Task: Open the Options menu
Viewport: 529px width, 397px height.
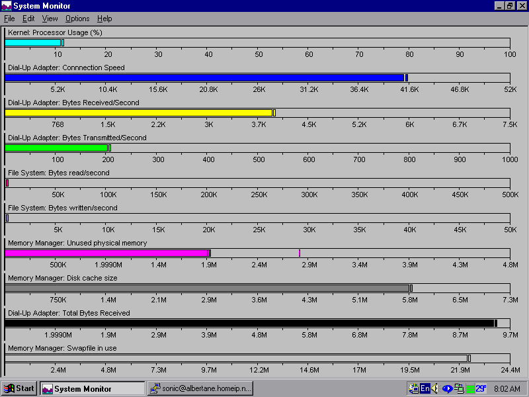Action: [x=77, y=19]
